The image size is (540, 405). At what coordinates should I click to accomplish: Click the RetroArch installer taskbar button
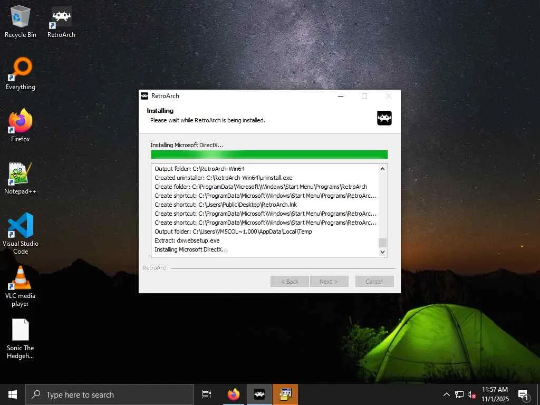click(x=259, y=394)
